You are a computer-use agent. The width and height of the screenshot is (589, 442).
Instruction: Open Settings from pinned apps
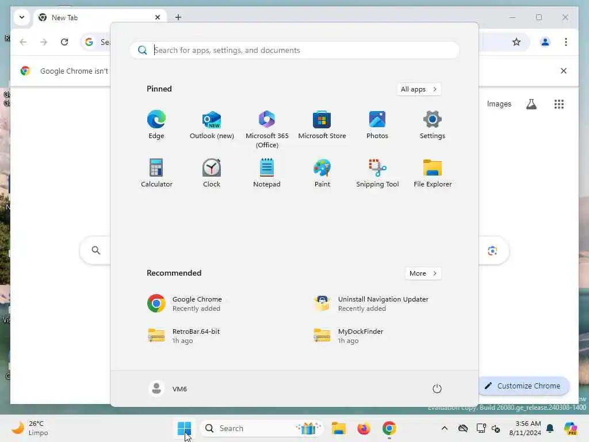click(433, 125)
